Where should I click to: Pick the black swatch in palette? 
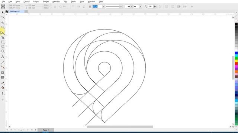(x=237, y=24)
